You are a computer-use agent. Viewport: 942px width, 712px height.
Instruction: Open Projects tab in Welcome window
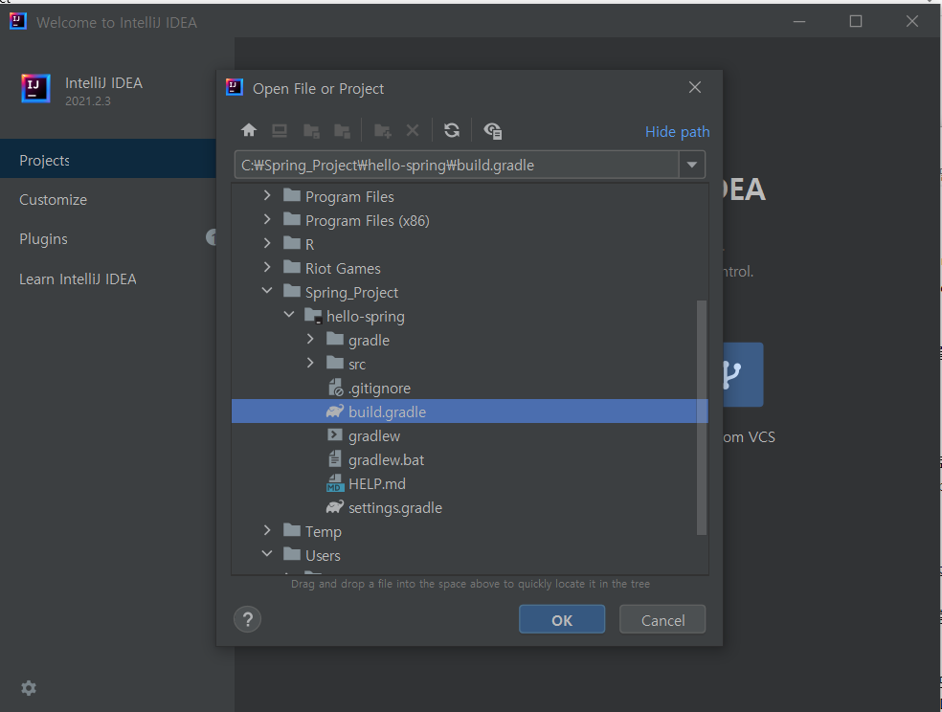(108, 160)
